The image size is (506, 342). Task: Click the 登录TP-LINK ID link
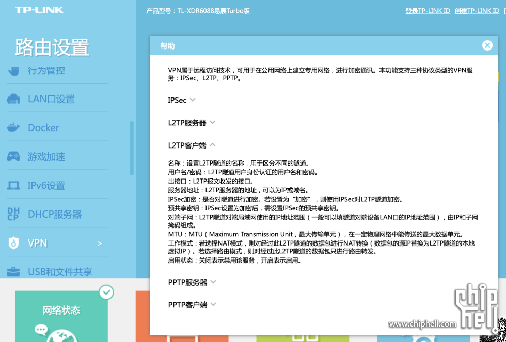pyautogui.click(x=428, y=11)
